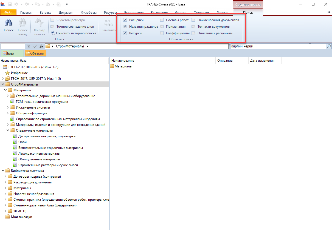The height and width of the screenshot is (230, 332).
Task: Enable the Описания к расценкам checkbox
Action: coord(193,33)
